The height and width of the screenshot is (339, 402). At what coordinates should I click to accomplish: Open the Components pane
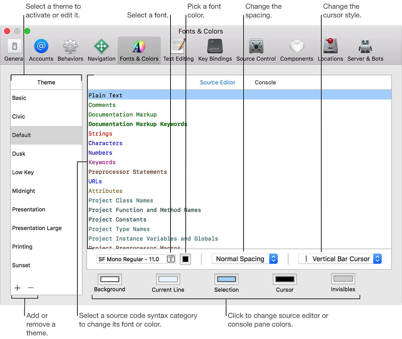pyautogui.click(x=297, y=50)
